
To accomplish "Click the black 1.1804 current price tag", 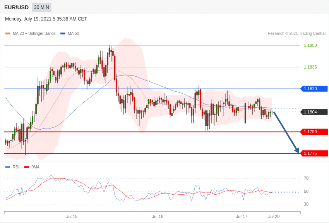I will pyautogui.click(x=314, y=112).
